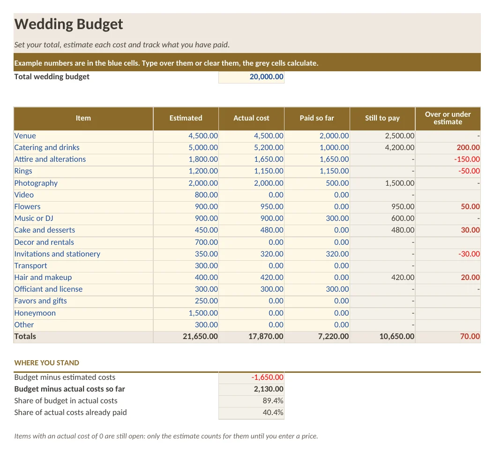Click the Honeymoon item cell
This screenshot has width=494, height=453.
coord(83,313)
